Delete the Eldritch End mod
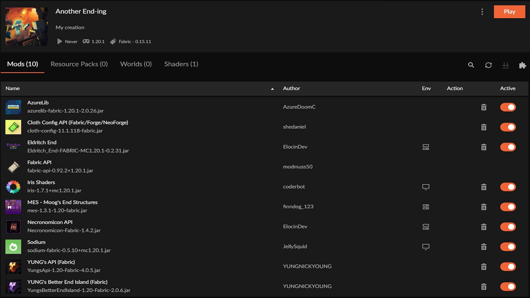This screenshot has height=298, width=530. click(484, 147)
